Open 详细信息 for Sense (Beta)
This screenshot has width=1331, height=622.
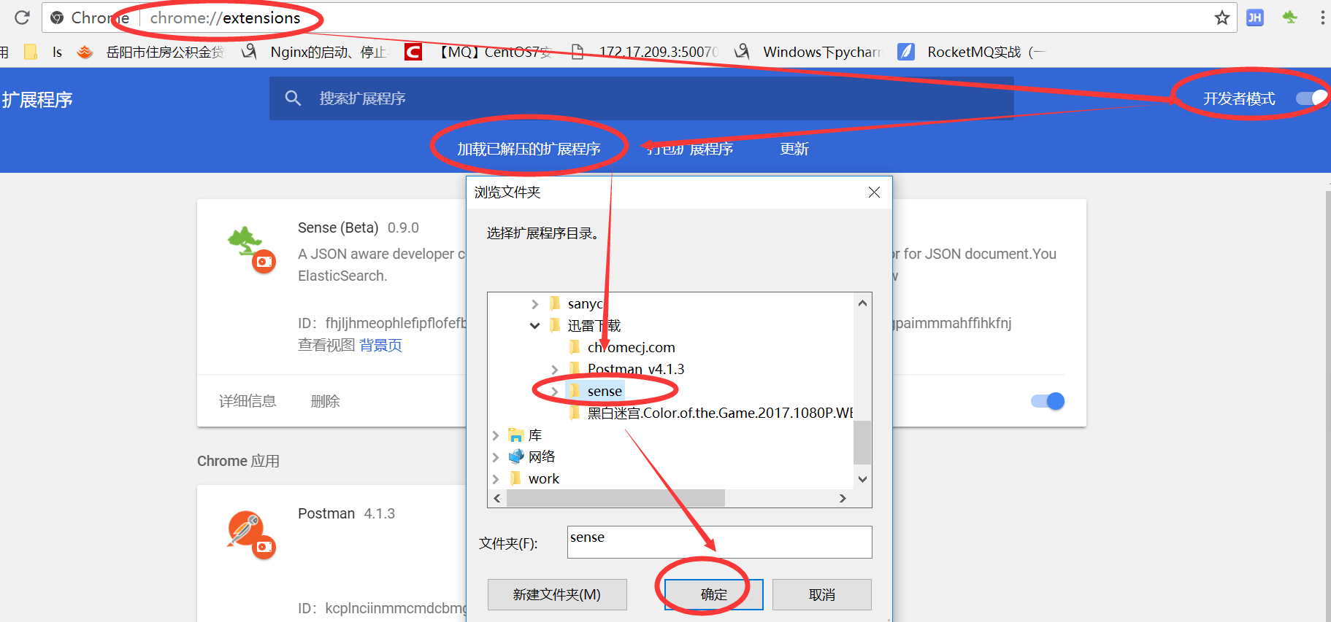(x=248, y=401)
